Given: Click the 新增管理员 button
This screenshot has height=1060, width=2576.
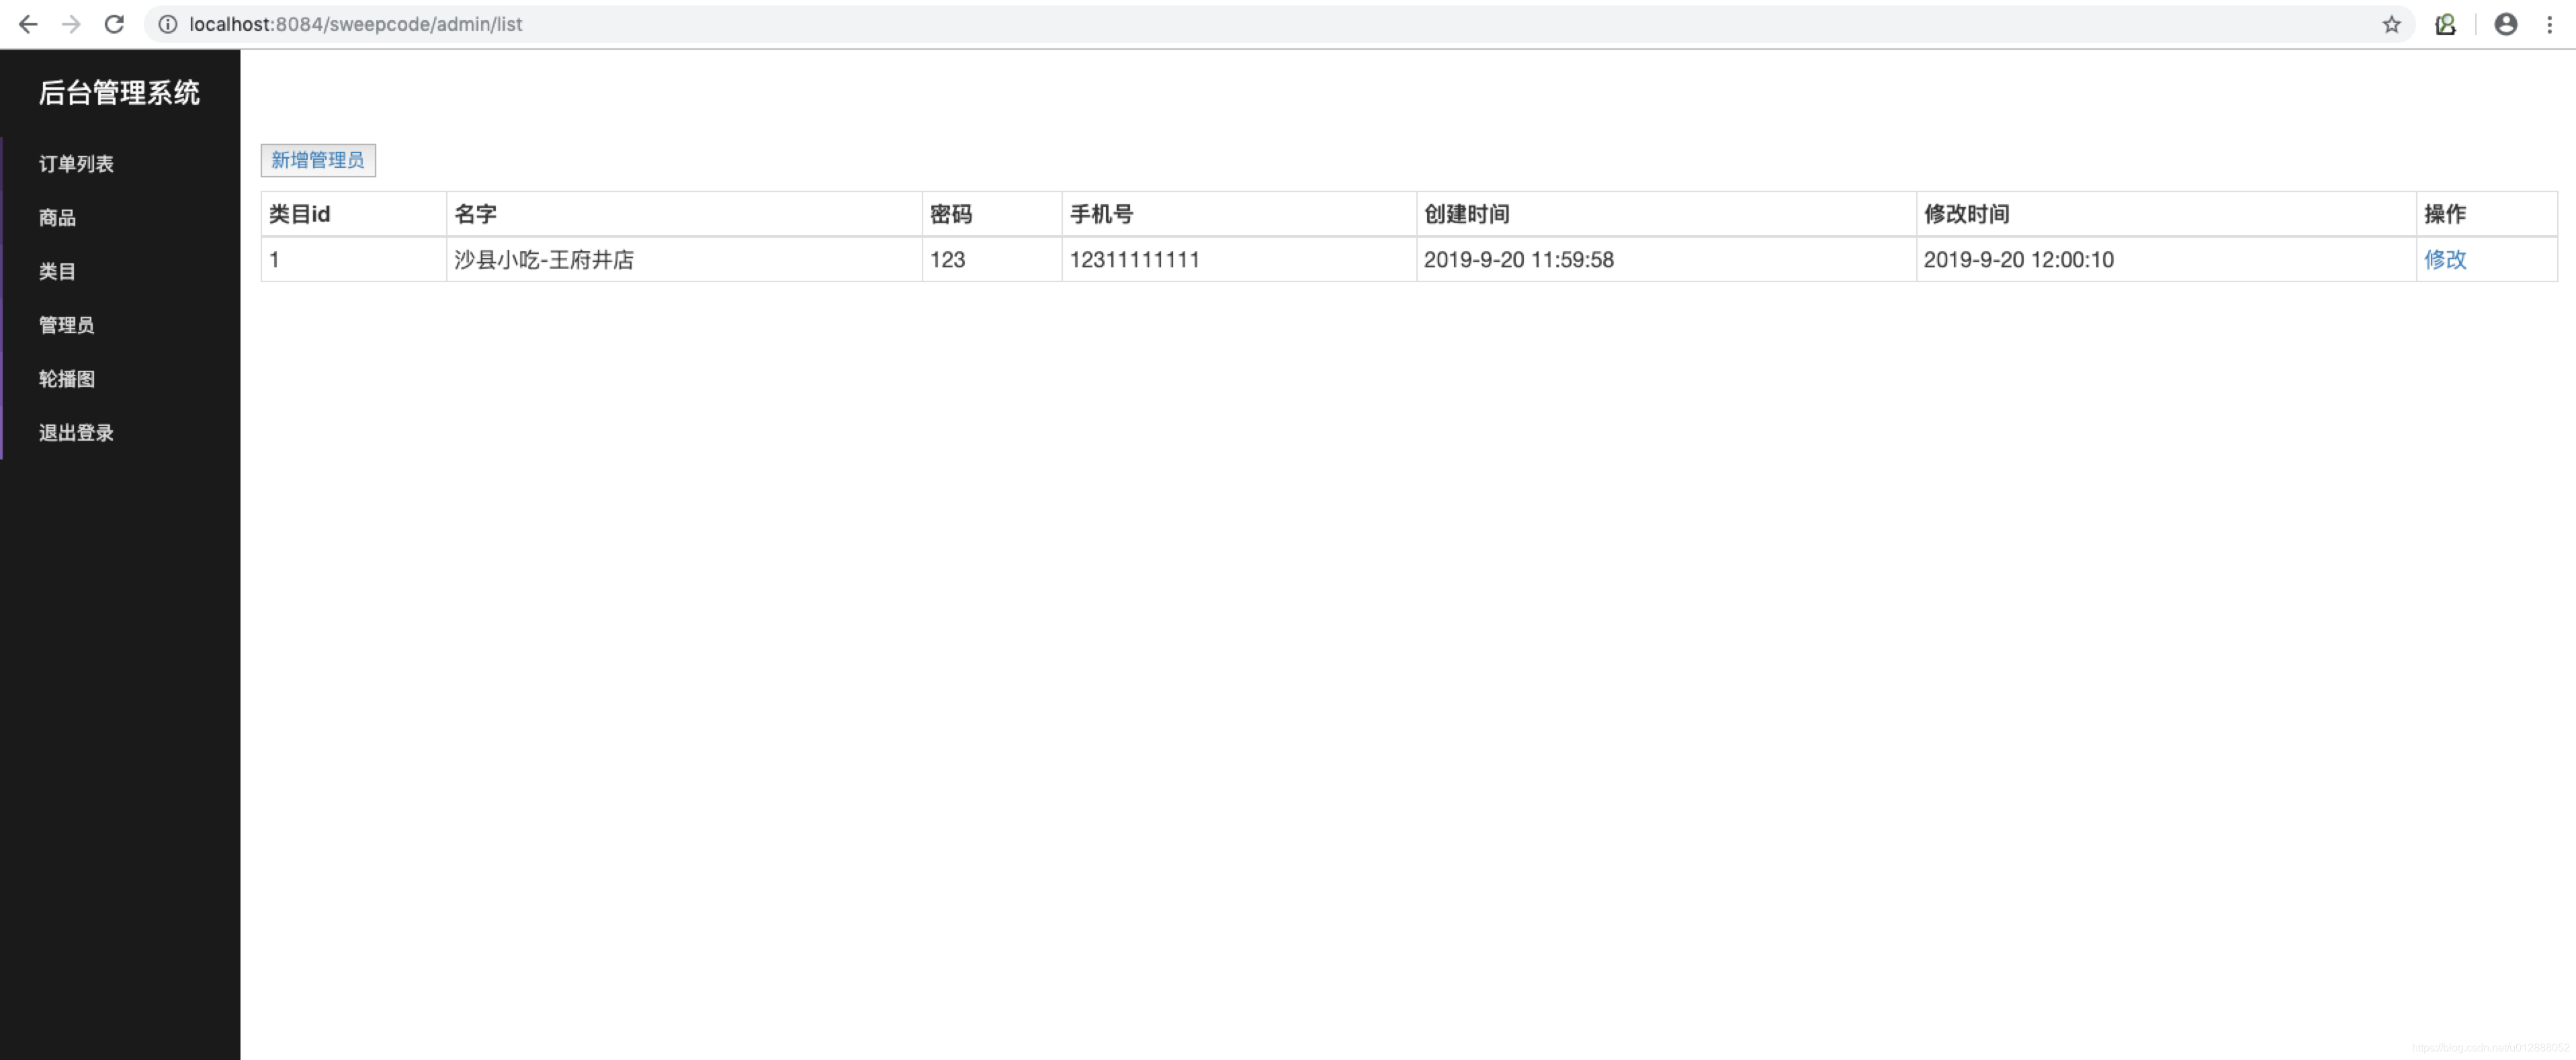Looking at the screenshot, I should [x=318, y=161].
